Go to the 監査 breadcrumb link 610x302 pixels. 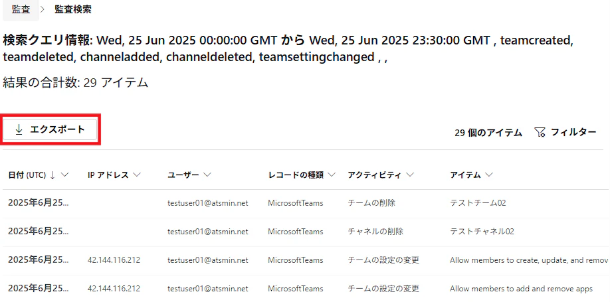click(x=21, y=10)
